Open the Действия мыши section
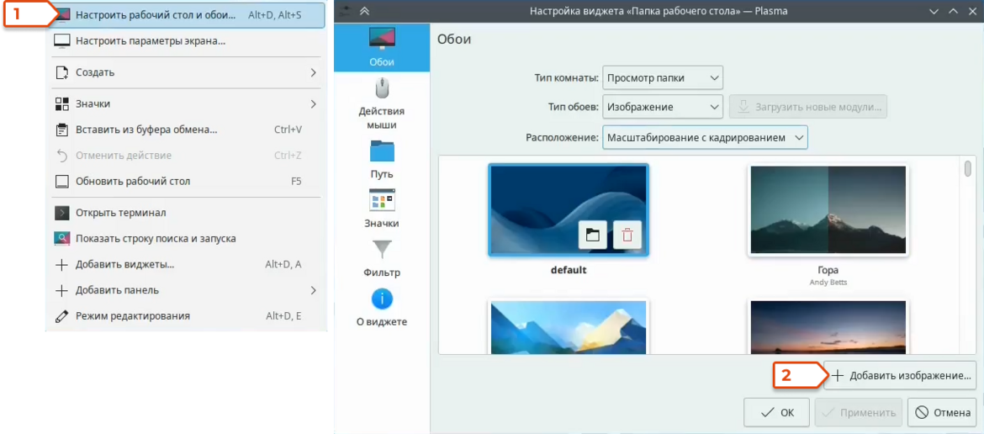 coord(382,103)
